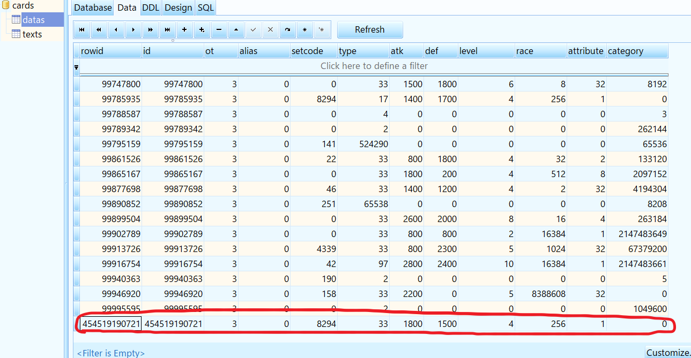Click type value 65538
Viewport: 691px width, 358px height.
363,204
